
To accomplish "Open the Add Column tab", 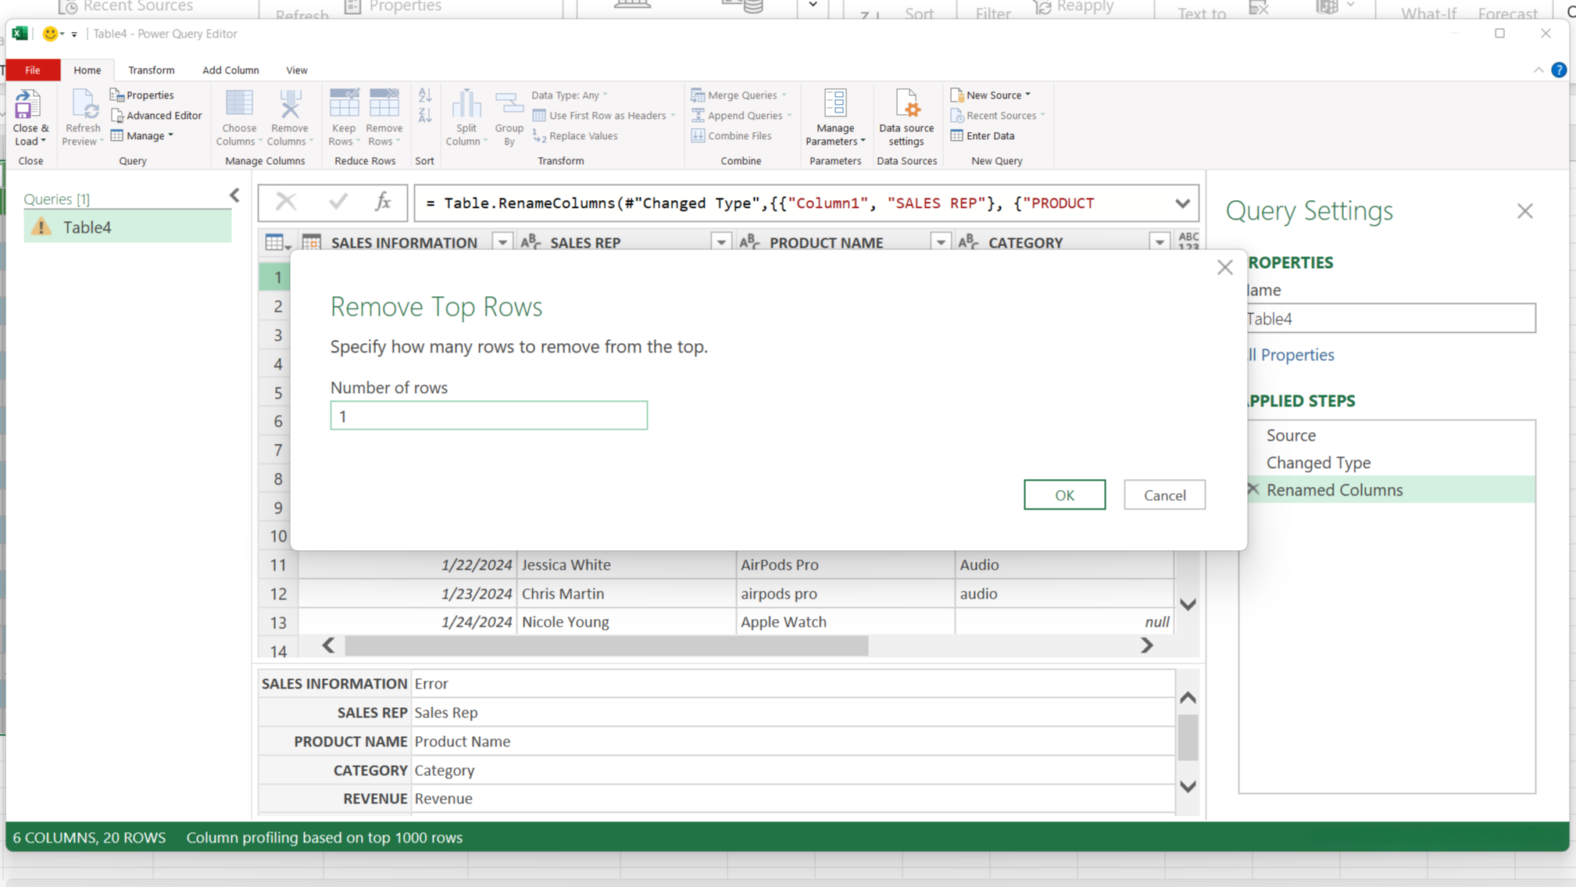I will [231, 70].
